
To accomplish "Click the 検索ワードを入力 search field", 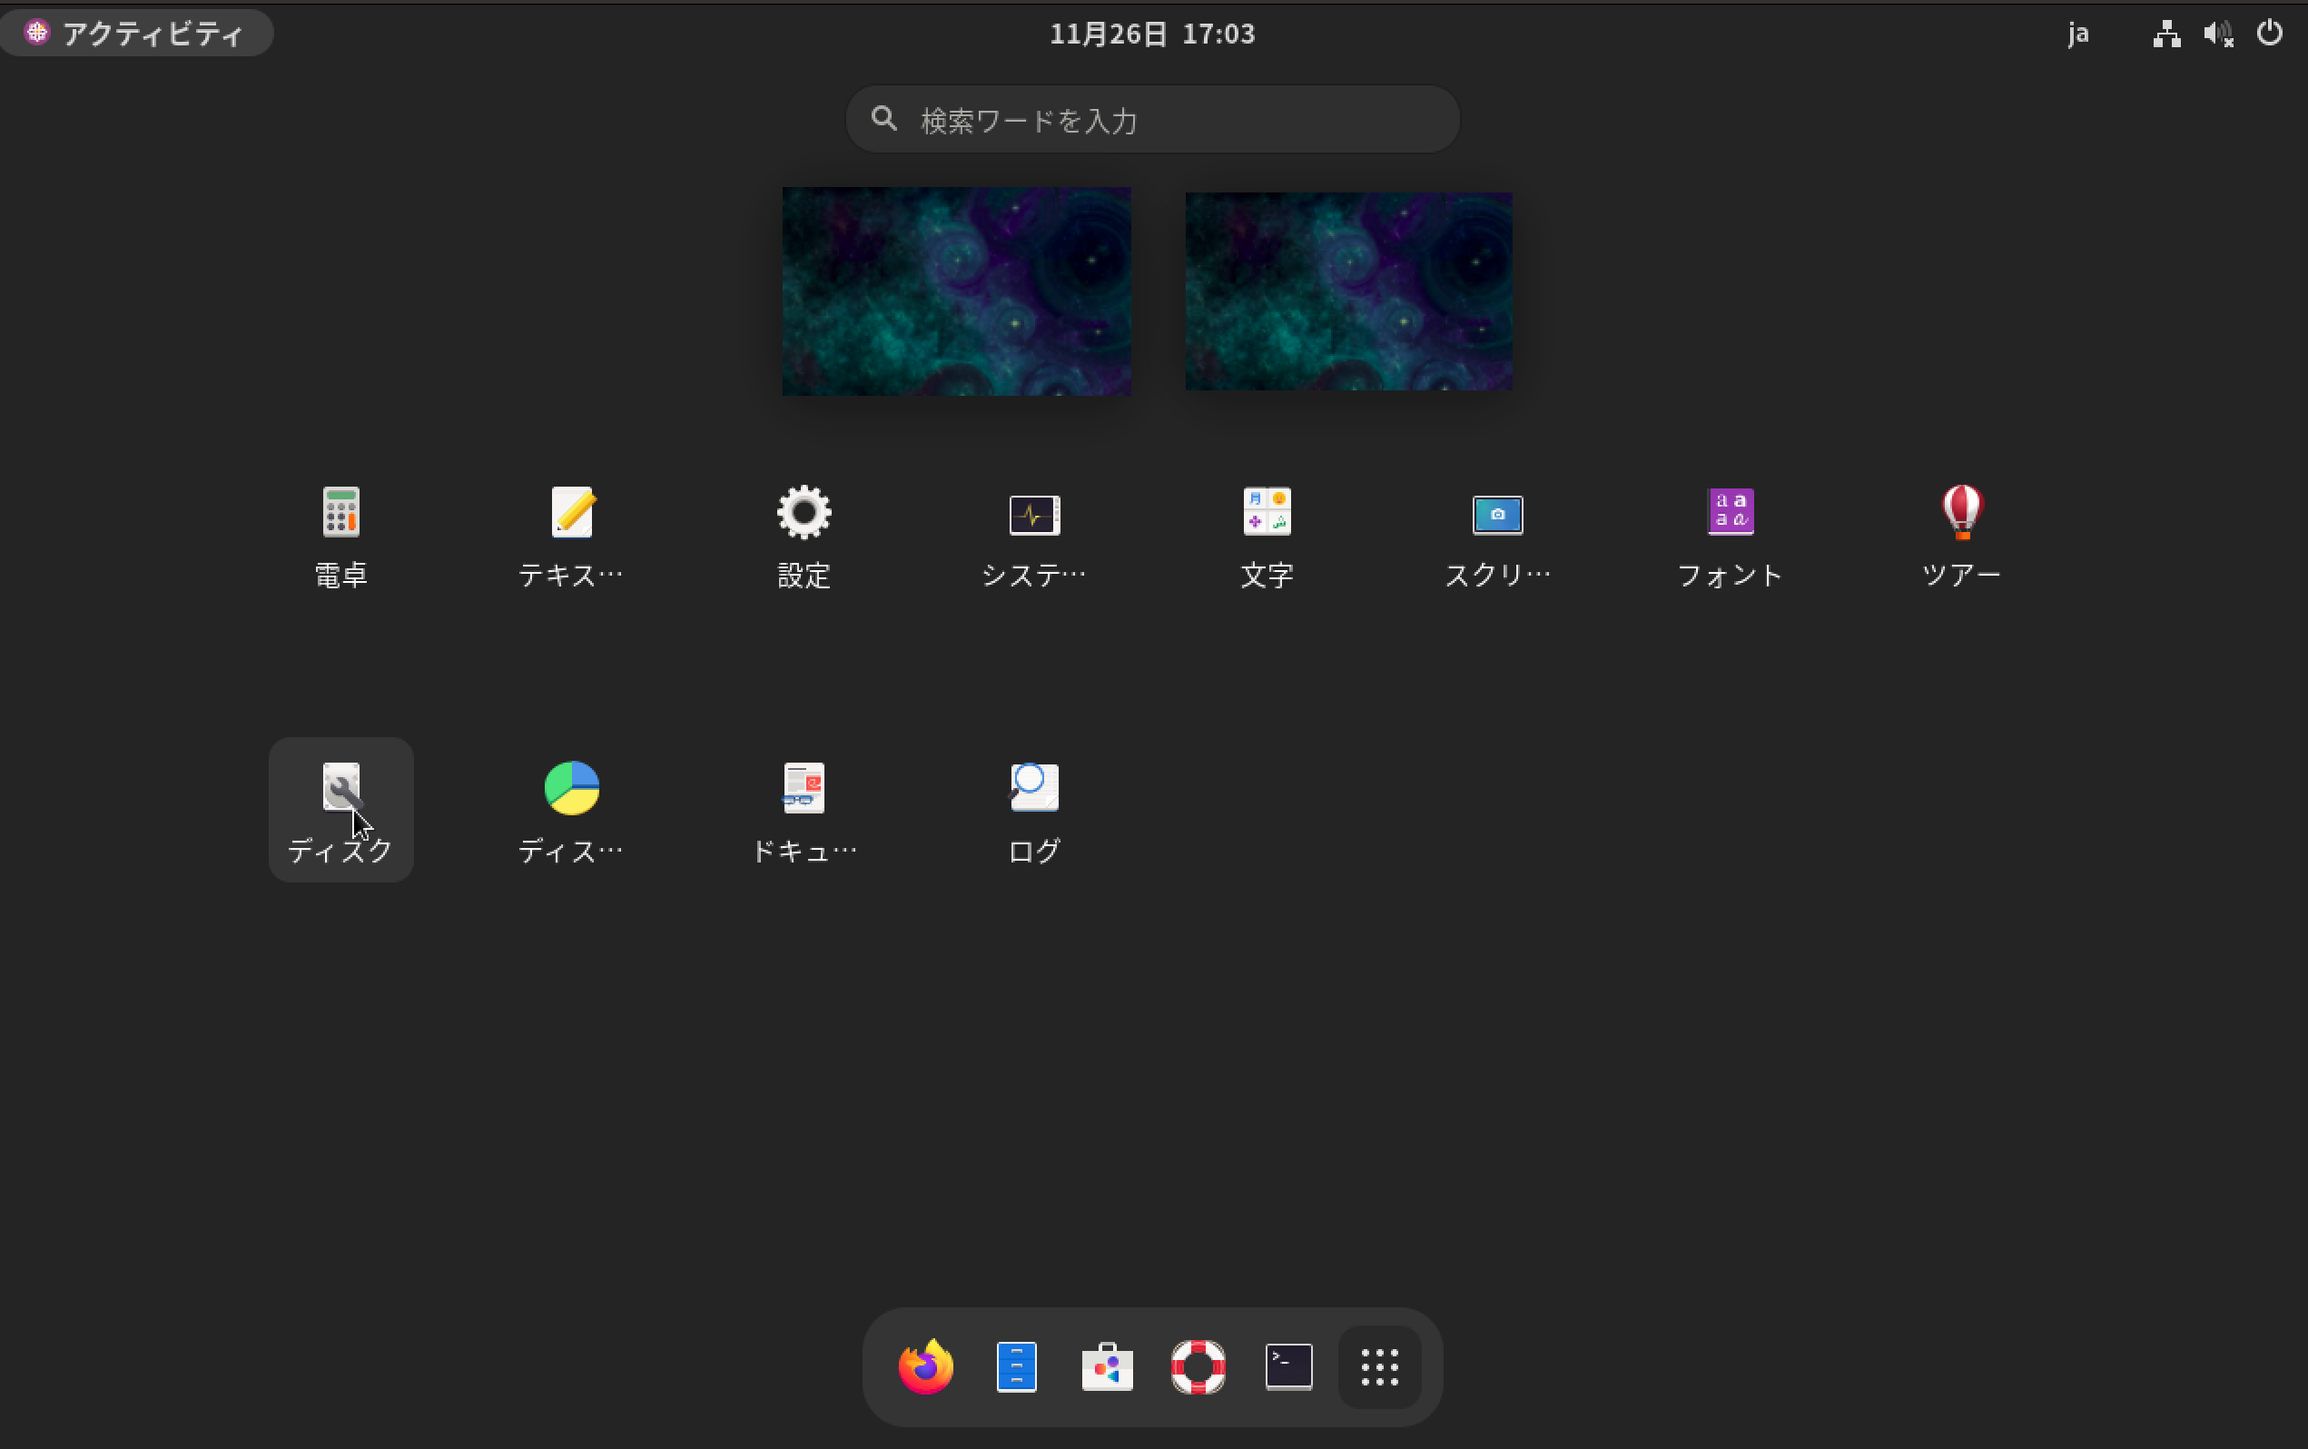I will point(1150,119).
